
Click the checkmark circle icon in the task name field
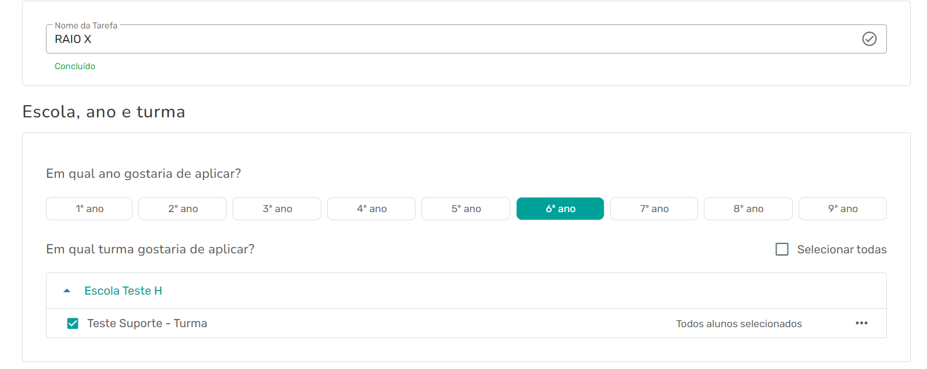coord(869,39)
